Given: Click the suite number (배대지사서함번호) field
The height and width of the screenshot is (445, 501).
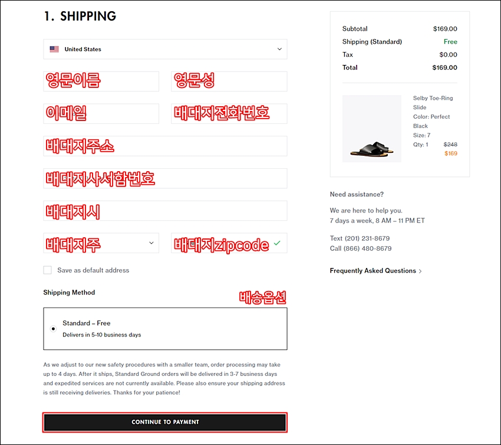Looking at the screenshot, I should 165,178.
